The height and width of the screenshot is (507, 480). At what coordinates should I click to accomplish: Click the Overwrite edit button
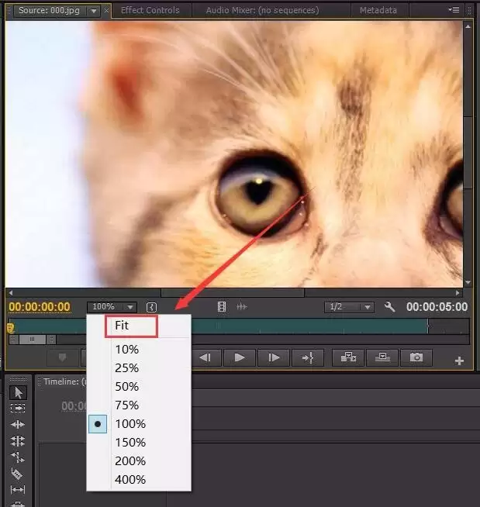click(x=383, y=357)
